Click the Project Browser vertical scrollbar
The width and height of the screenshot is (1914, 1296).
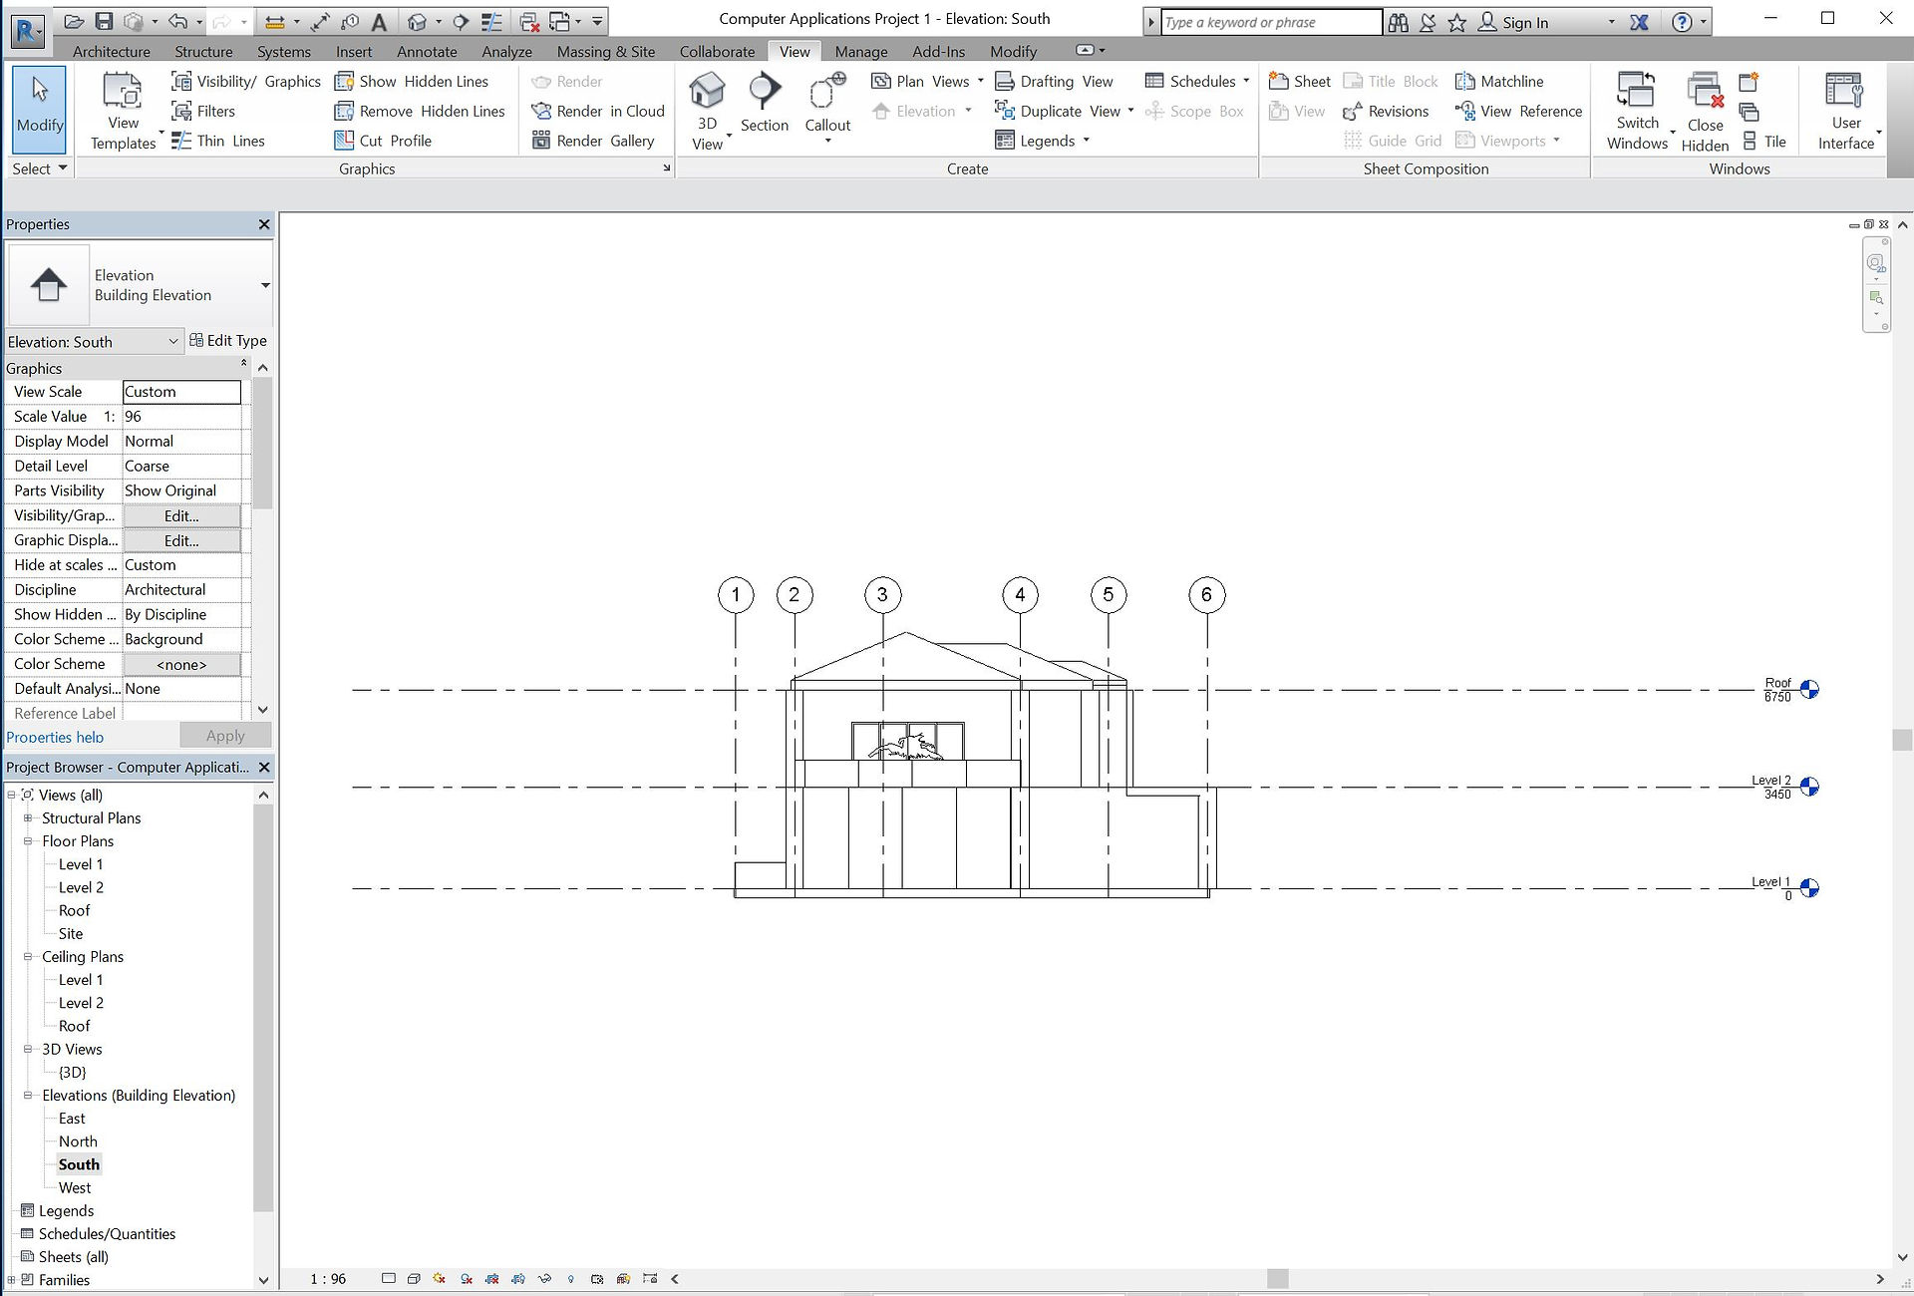[x=263, y=1007]
